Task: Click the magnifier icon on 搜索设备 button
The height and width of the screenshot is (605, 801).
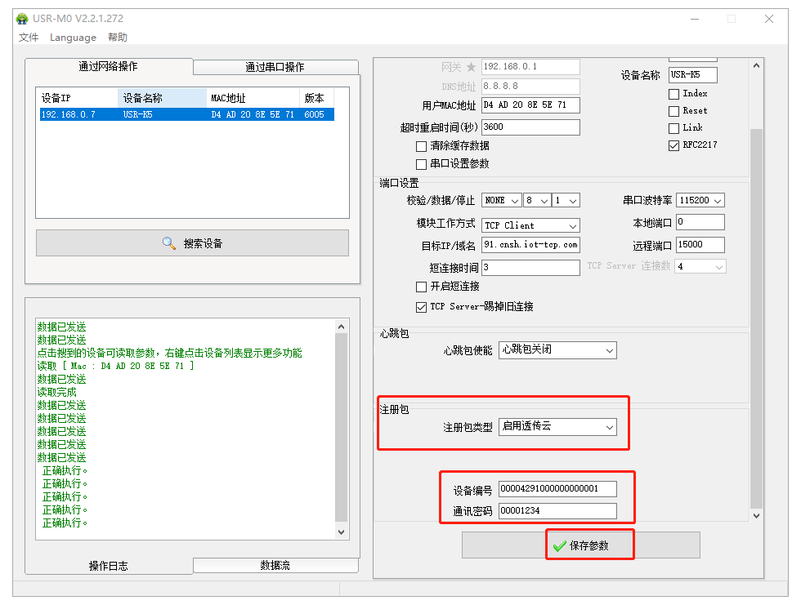Action: pyautogui.click(x=169, y=243)
